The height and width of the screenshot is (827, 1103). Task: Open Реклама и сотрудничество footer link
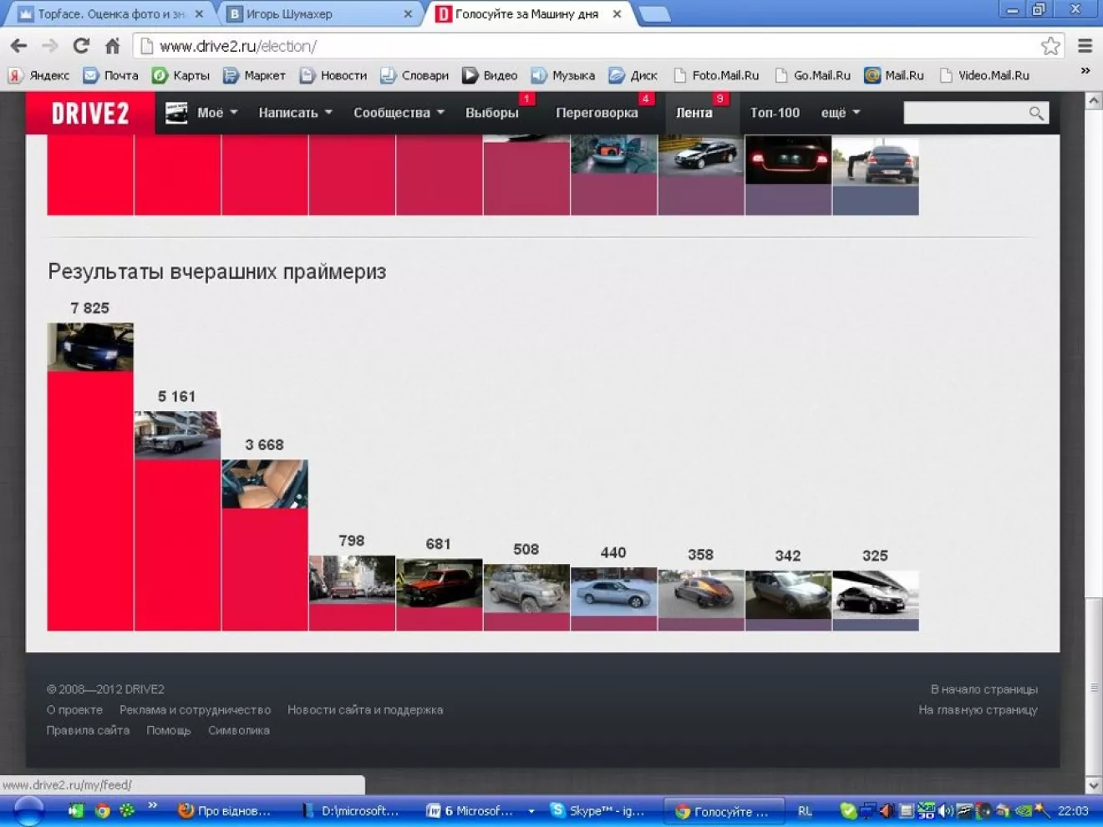point(195,710)
